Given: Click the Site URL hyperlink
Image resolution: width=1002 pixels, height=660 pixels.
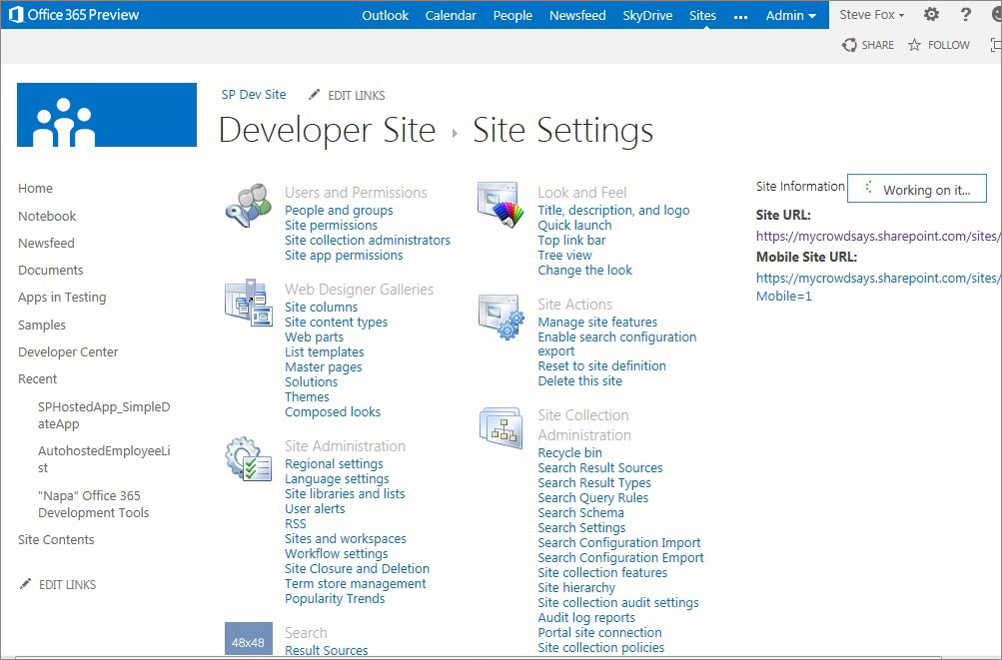Looking at the screenshot, I should point(879,236).
